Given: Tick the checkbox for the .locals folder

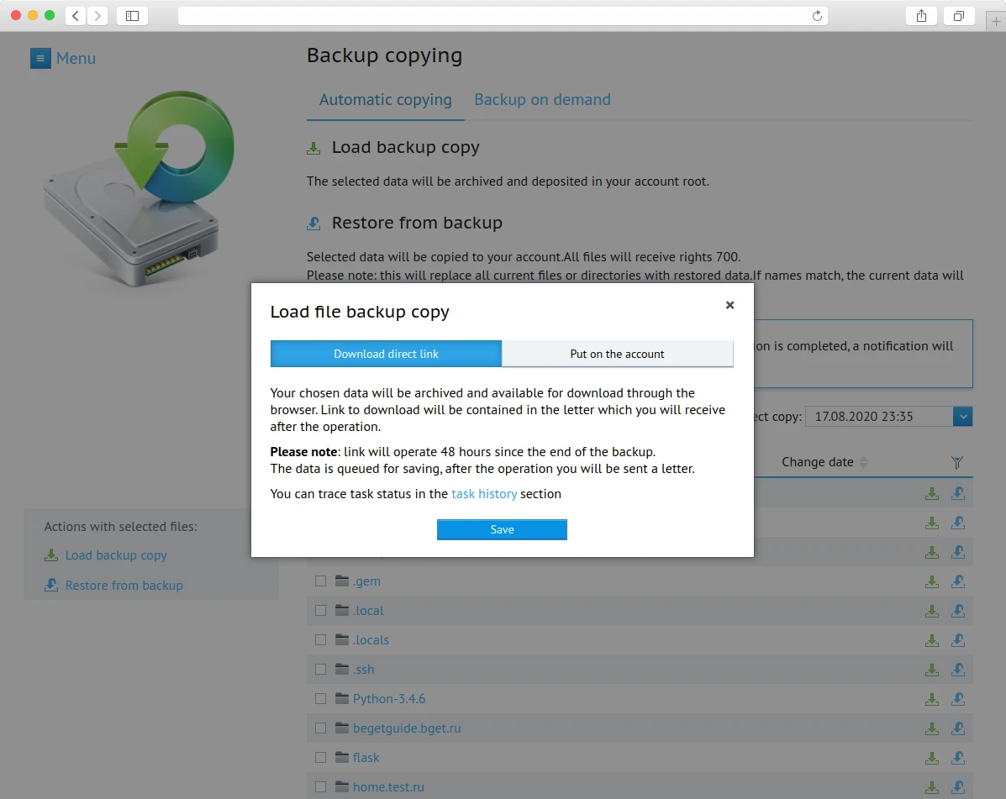Looking at the screenshot, I should [x=320, y=639].
